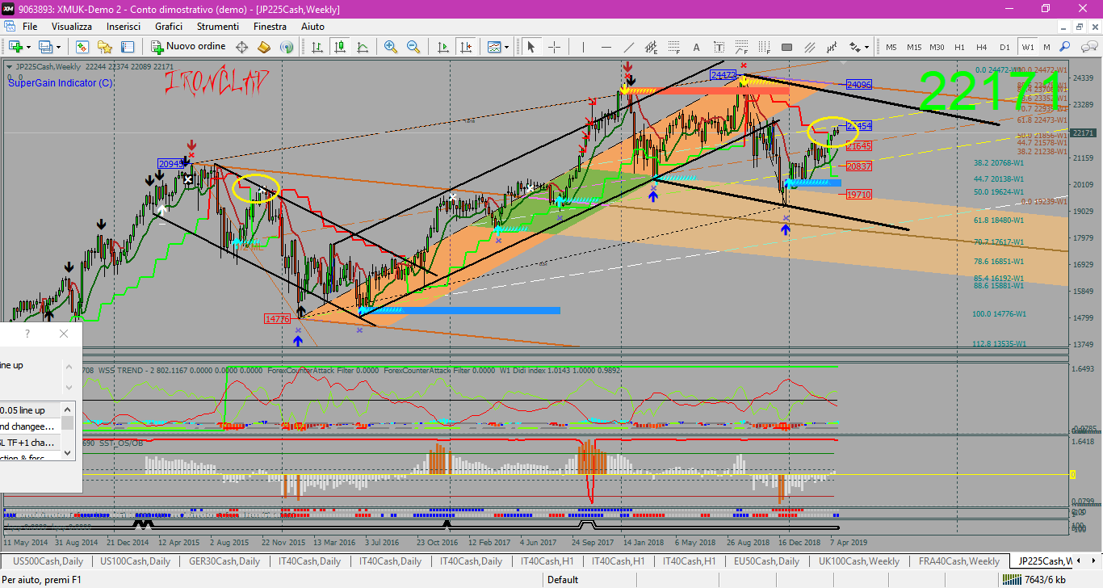
Task: Toggle chart shift
Action: point(466,47)
